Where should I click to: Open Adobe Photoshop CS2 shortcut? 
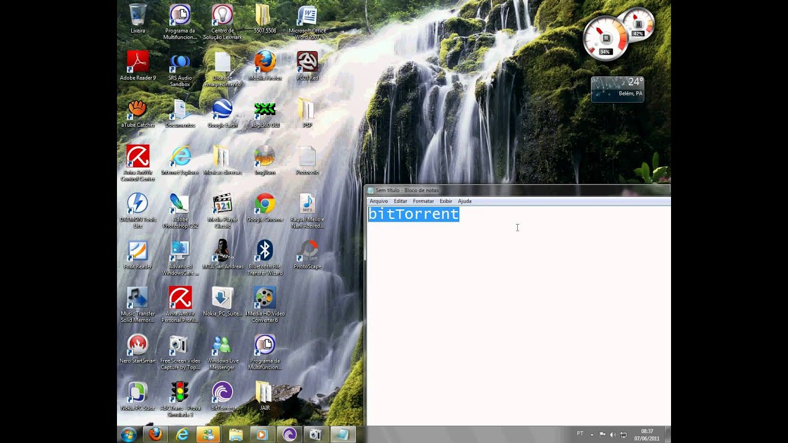click(x=180, y=211)
